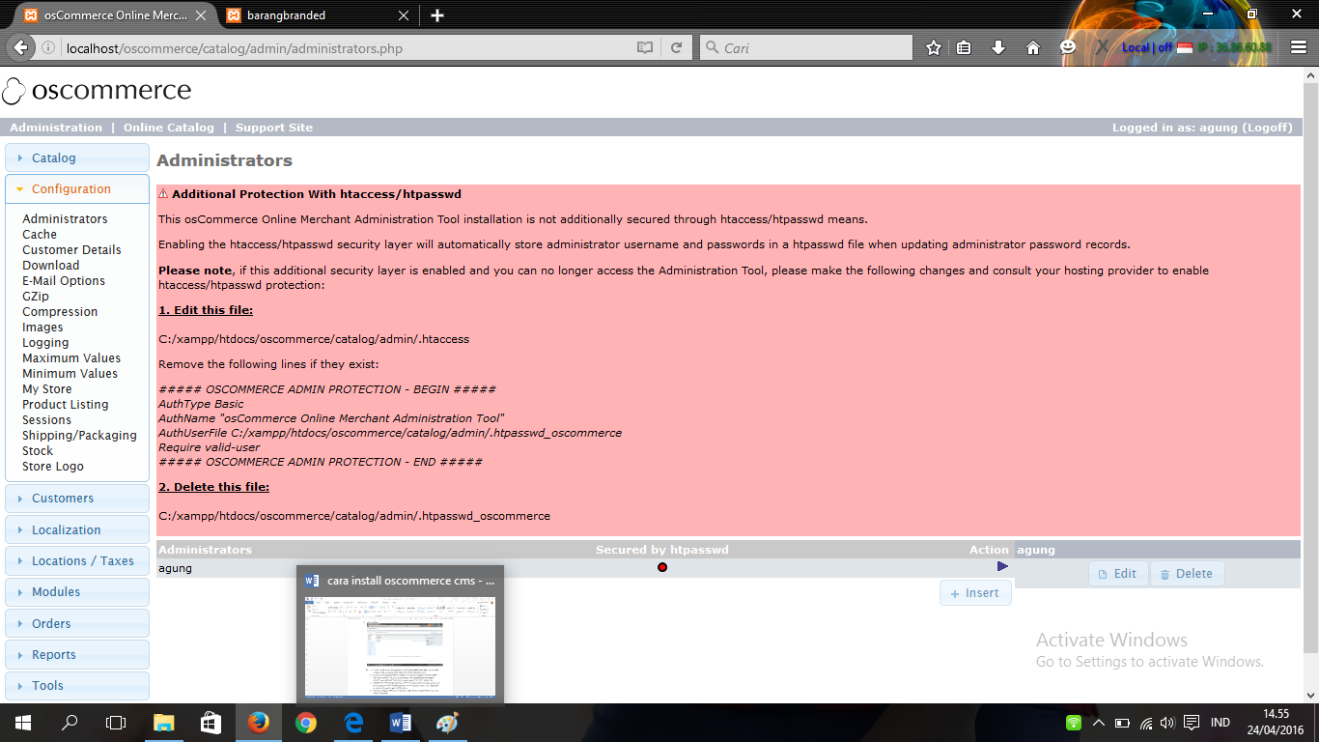Viewport: 1319px width, 742px height.
Task: Click the taskbar search magnifier icon
Action: 70,722
